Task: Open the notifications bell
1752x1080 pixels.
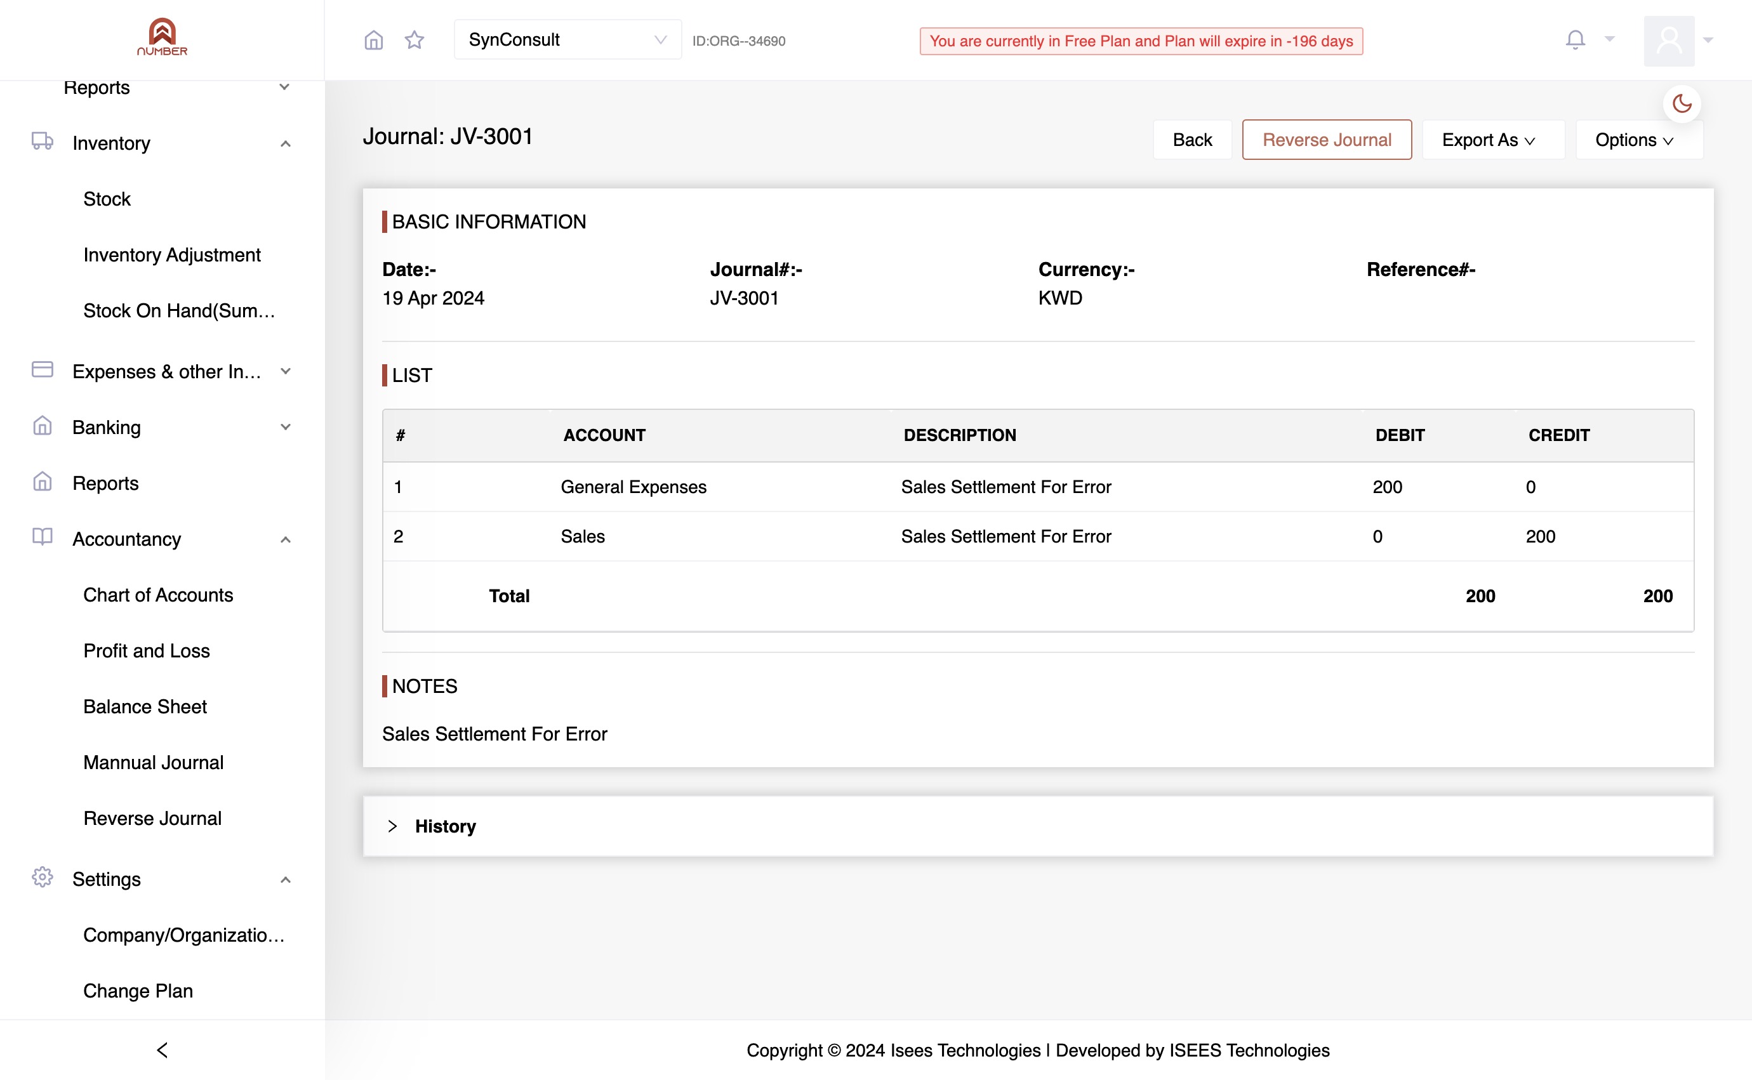Action: click(1575, 39)
